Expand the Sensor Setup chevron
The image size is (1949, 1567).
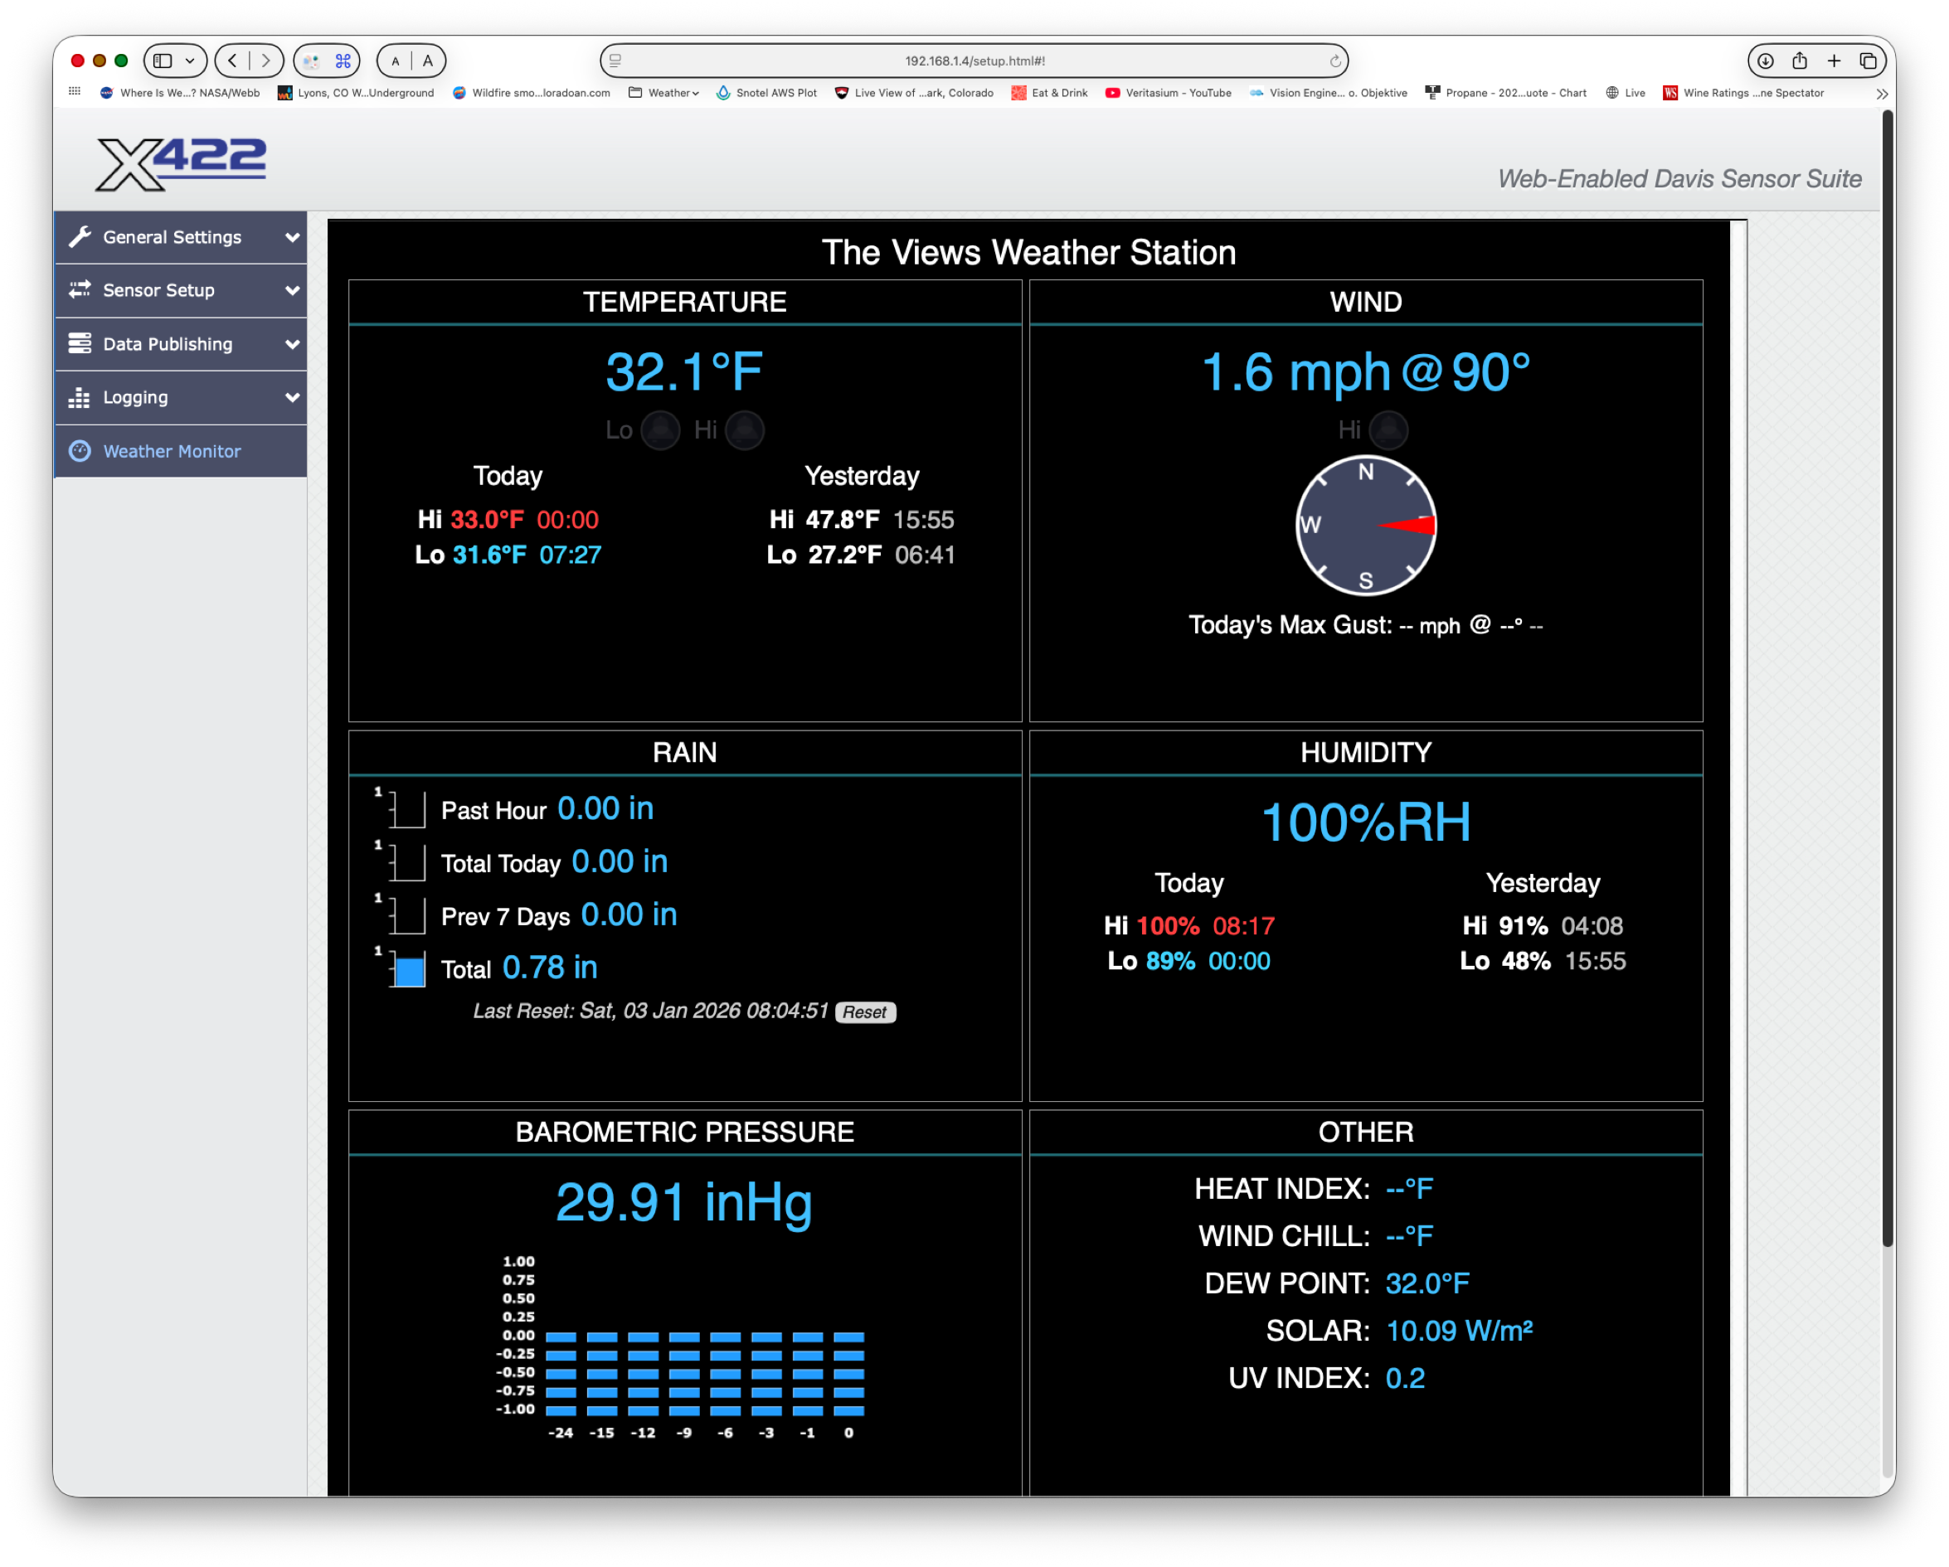pyautogui.click(x=292, y=291)
